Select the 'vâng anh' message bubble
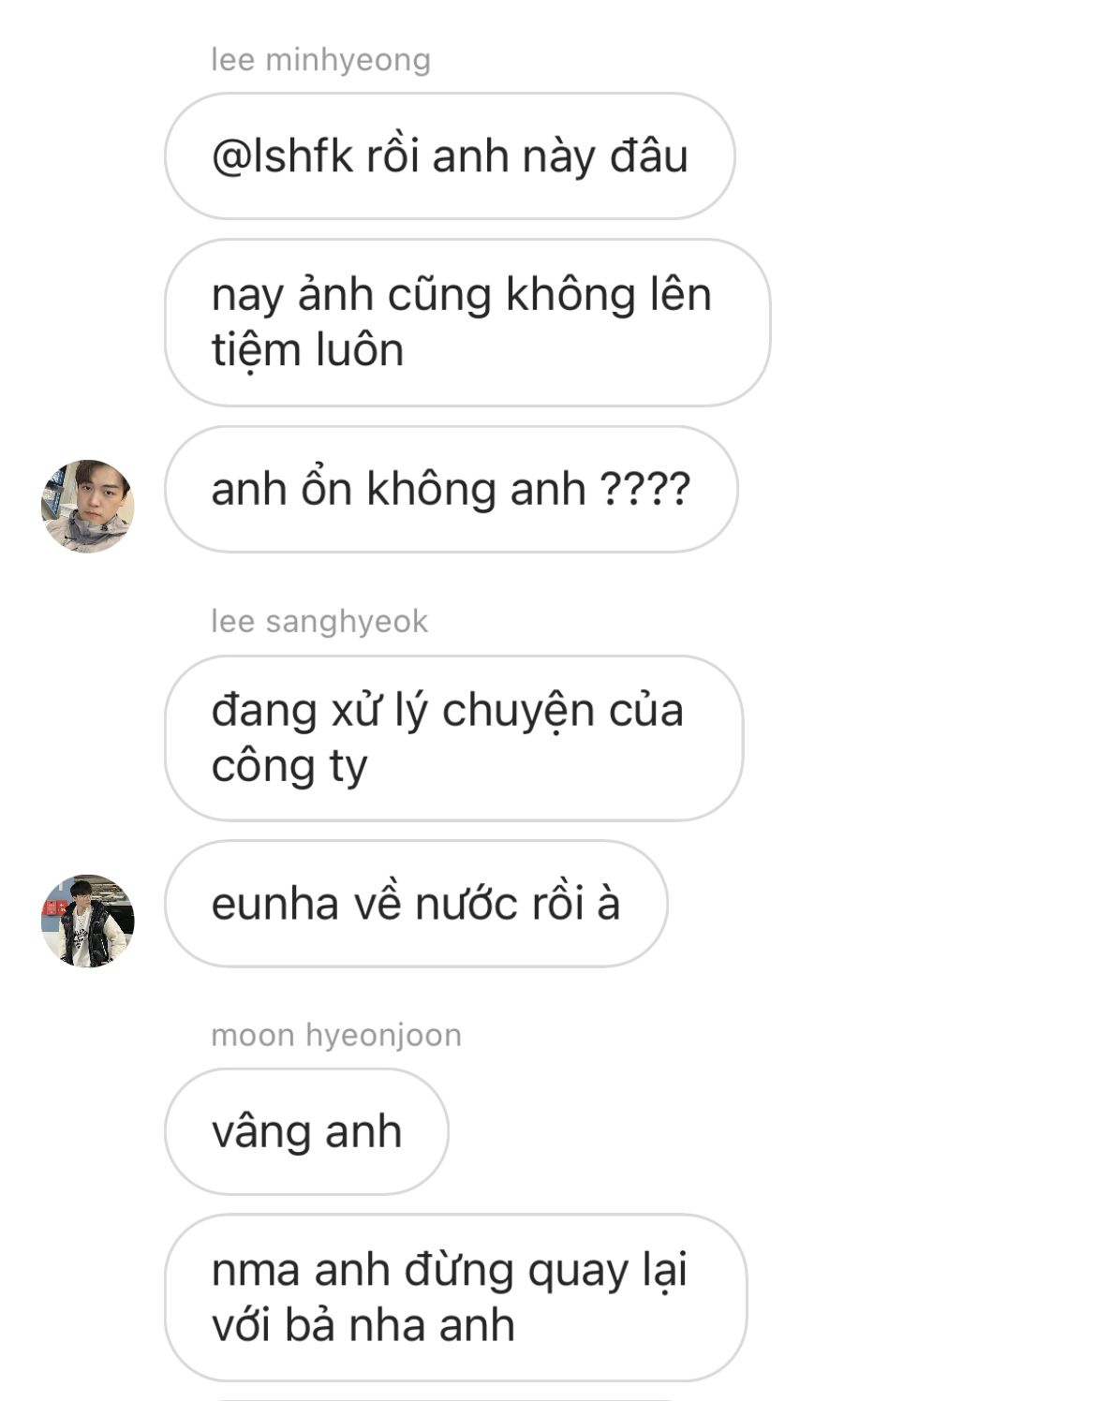 306,1131
